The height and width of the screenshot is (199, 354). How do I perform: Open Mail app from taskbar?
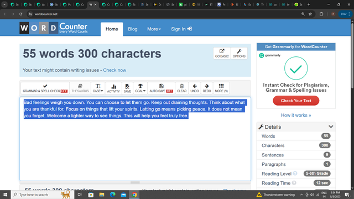[x=123, y=195]
